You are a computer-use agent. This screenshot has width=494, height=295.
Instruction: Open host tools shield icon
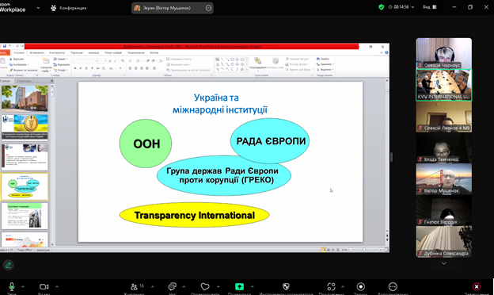pyautogui.click(x=286, y=286)
